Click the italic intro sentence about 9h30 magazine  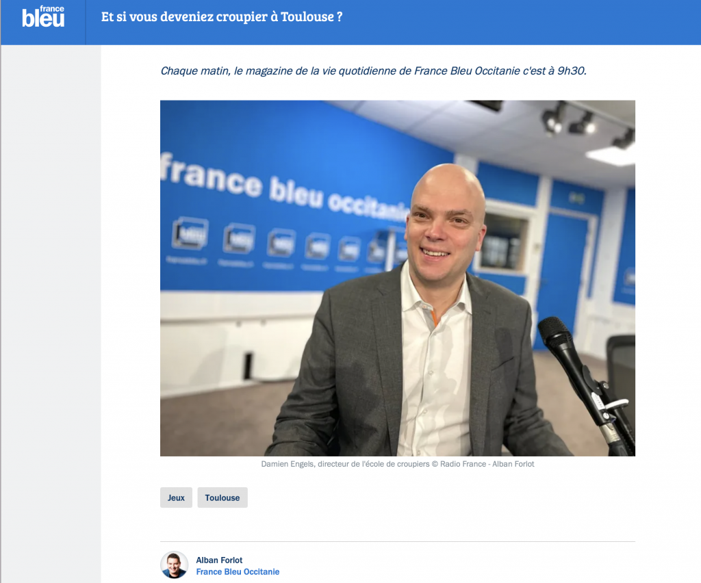(x=373, y=71)
